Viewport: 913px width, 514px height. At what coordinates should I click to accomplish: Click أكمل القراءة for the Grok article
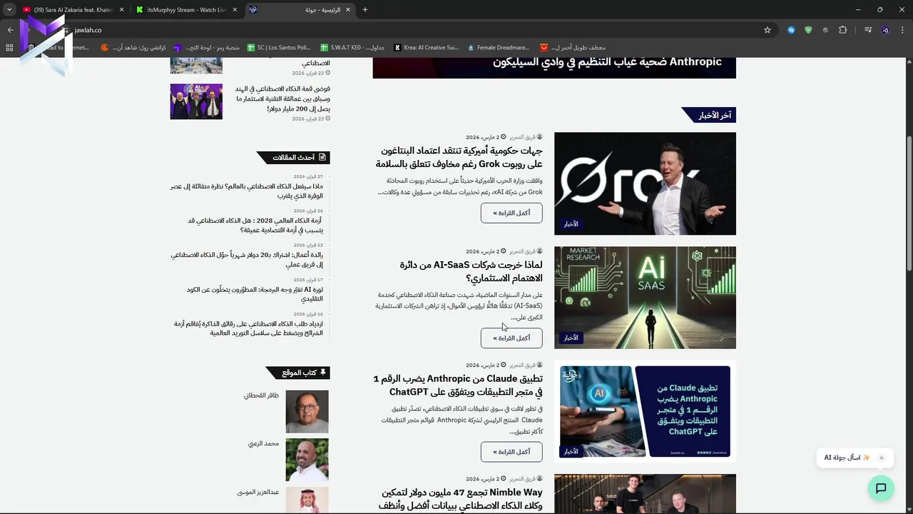click(511, 213)
